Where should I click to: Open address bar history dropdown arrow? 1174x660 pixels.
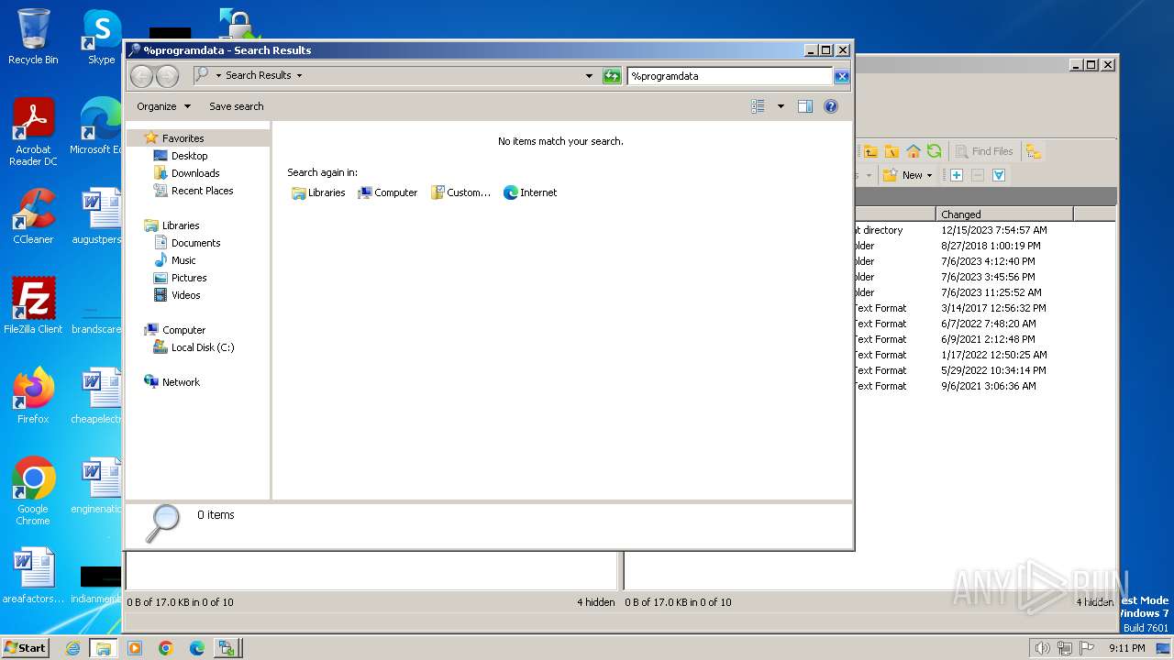(x=589, y=76)
